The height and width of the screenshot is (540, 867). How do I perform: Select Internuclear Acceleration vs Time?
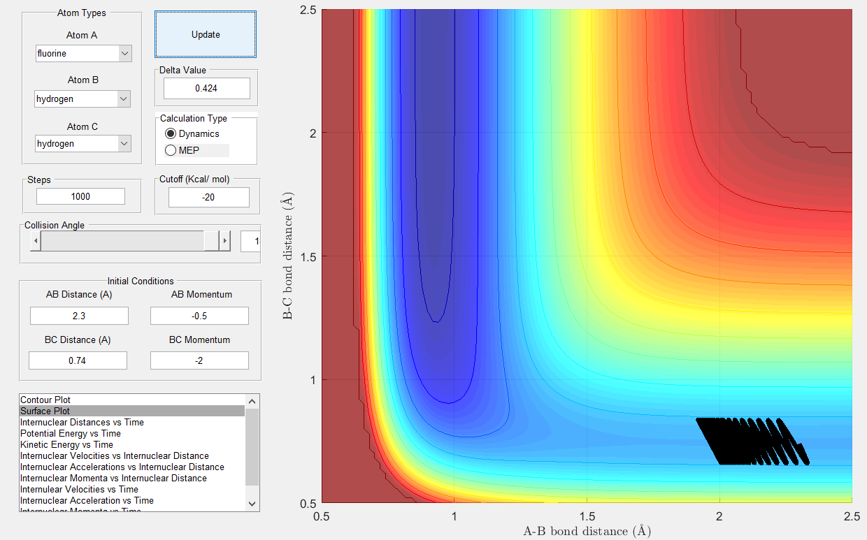[x=132, y=500]
